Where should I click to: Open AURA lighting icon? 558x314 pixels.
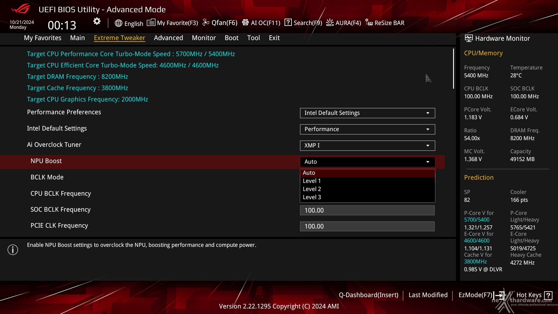[x=330, y=23]
